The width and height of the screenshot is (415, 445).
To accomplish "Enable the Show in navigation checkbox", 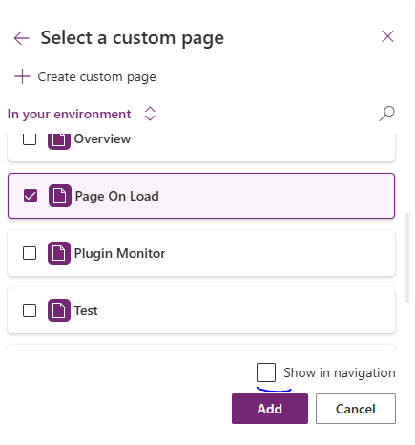I will 266,372.
